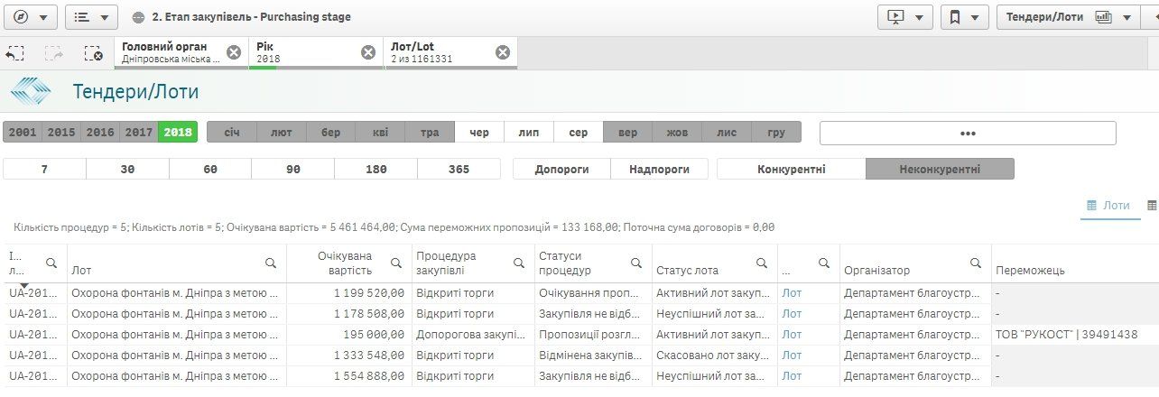Search in the column left of Організатор
The height and width of the screenshot is (397, 1159).
point(824,263)
